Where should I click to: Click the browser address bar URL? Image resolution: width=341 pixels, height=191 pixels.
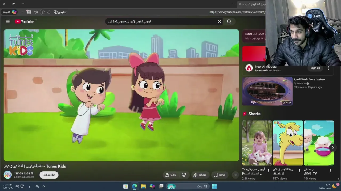click(x=237, y=12)
